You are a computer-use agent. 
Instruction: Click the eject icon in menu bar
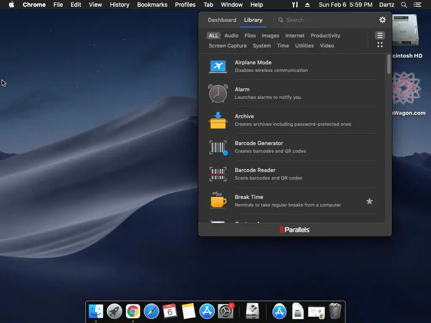pos(307,5)
